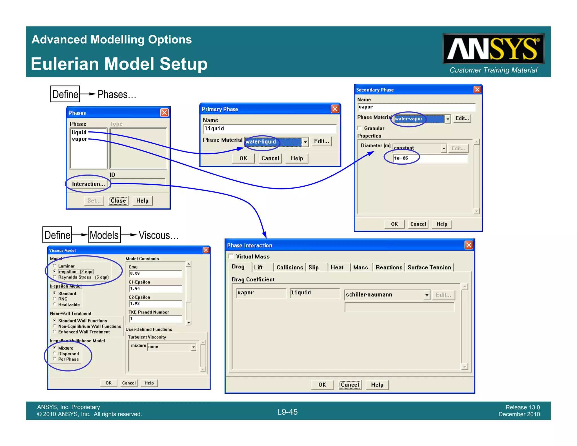Image resolution: width=577 pixels, height=446 pixels.
Task: Click OK in Viscous Model dialog
Action: pos(108,383)
